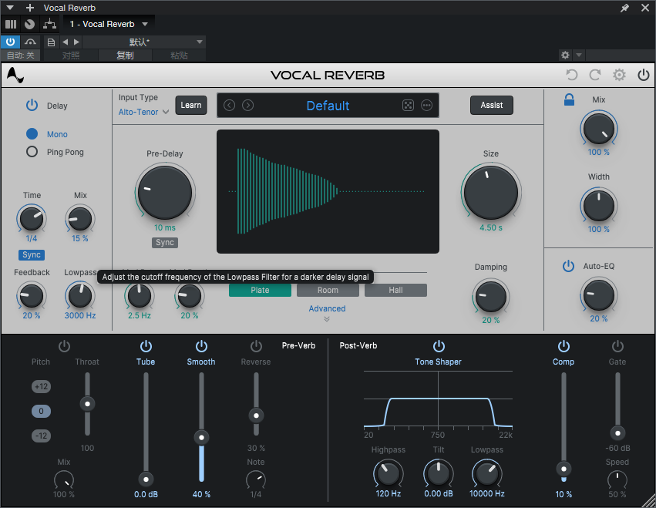The image size is (656, 508).
Task: Click the channel mixer bars icon
Action: [11, 24]
